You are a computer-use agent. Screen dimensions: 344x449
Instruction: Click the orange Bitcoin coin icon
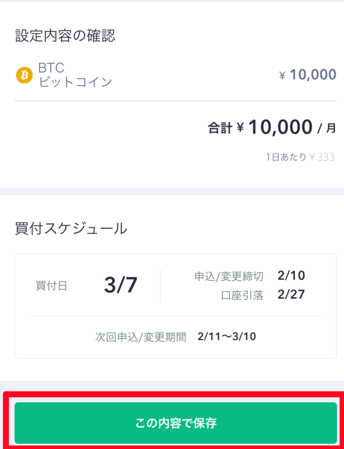coord(24,75)
